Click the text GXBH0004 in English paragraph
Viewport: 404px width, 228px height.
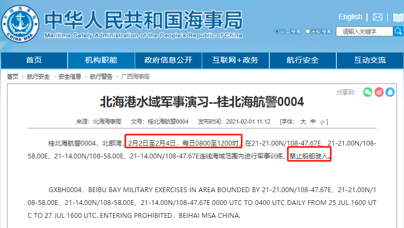(x=65, y=190)
